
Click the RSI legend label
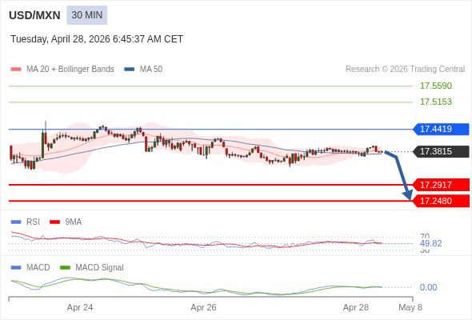[33, 222]
